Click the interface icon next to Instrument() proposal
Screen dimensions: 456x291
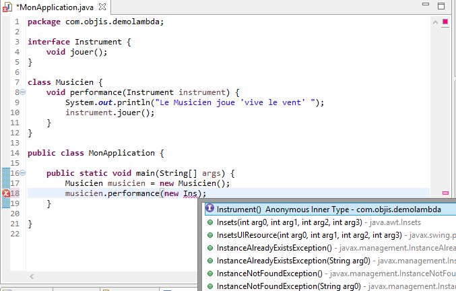[x=210, y=209]
